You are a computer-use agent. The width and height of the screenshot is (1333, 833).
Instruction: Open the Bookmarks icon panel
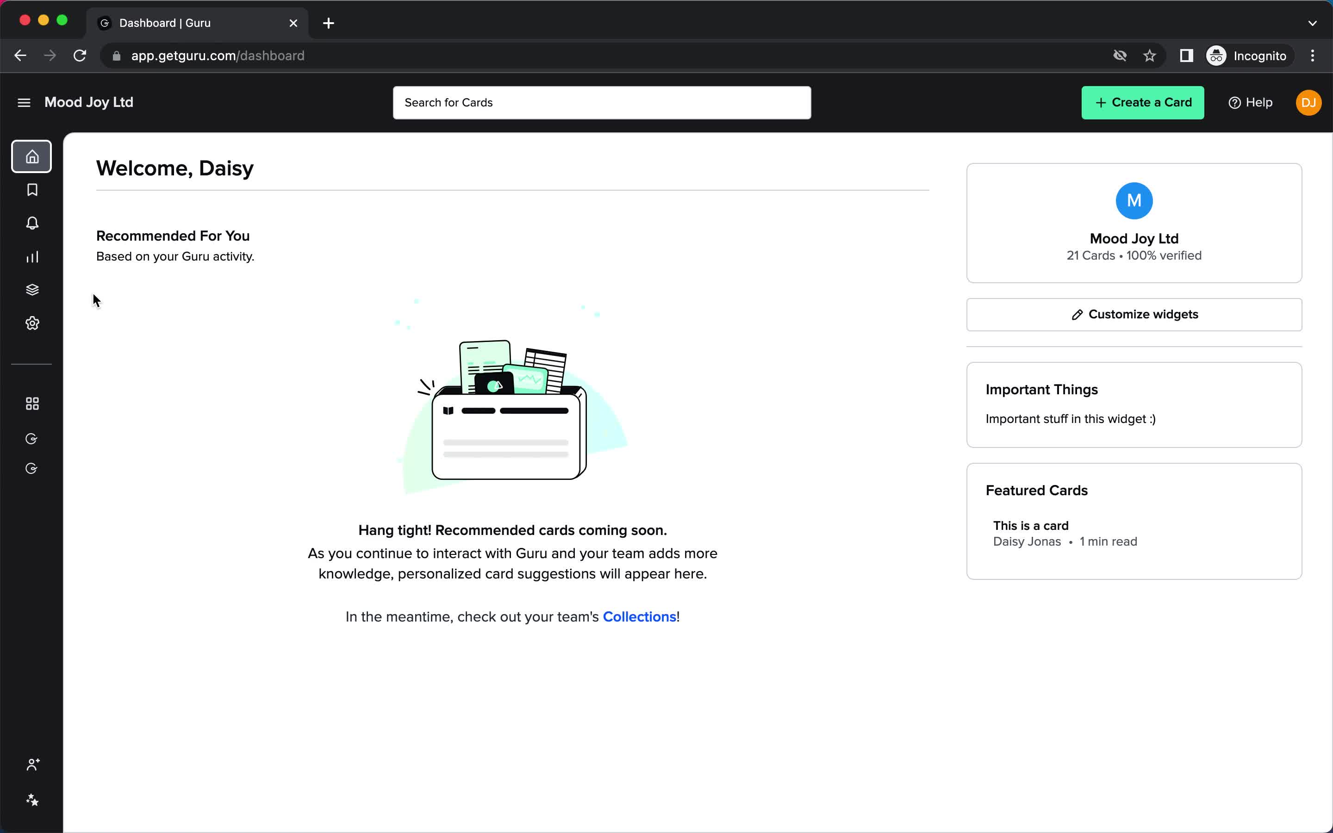[31, 190]
